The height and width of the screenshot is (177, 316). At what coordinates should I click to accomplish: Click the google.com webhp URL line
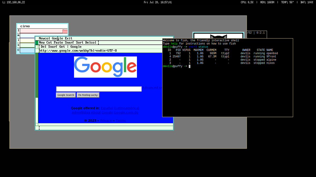[x=78, y=51]
